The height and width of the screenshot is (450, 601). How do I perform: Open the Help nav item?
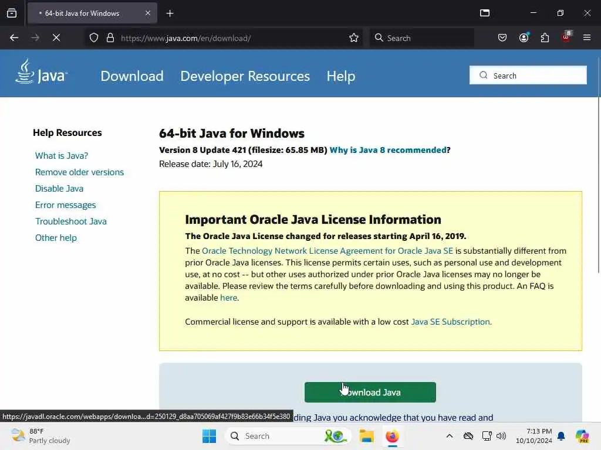coord(341,76)
